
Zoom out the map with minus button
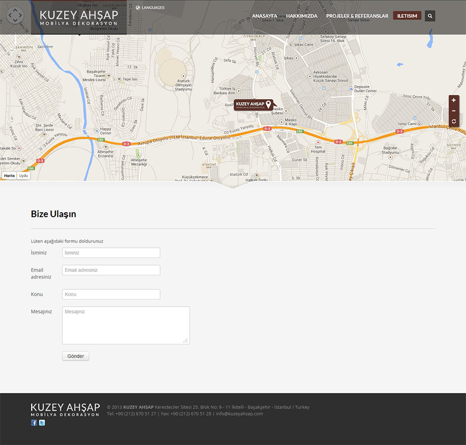pos(454,111)
